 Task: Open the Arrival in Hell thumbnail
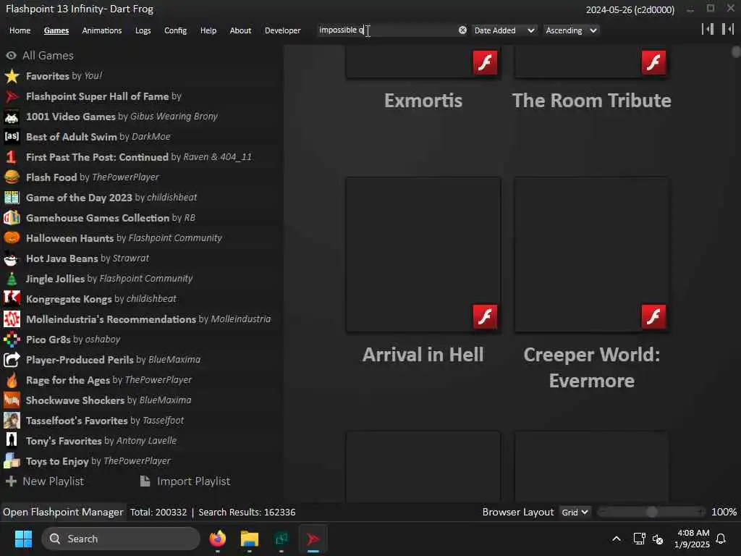423,254
